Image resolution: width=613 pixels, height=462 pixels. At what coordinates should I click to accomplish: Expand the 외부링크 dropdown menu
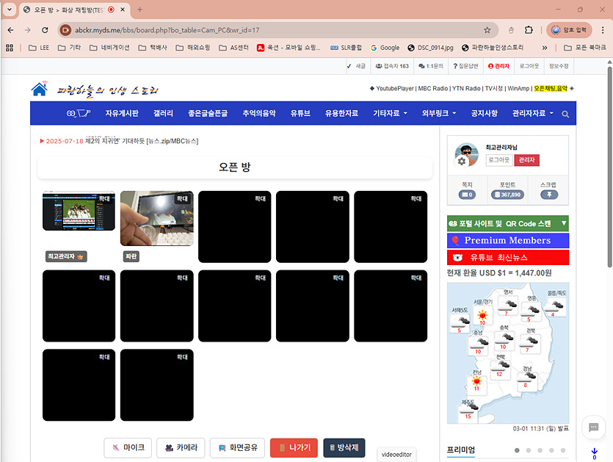[439, 113]
